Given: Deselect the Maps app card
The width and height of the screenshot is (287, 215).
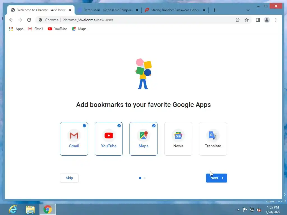Looking at the screenshot, I should 143,139.
